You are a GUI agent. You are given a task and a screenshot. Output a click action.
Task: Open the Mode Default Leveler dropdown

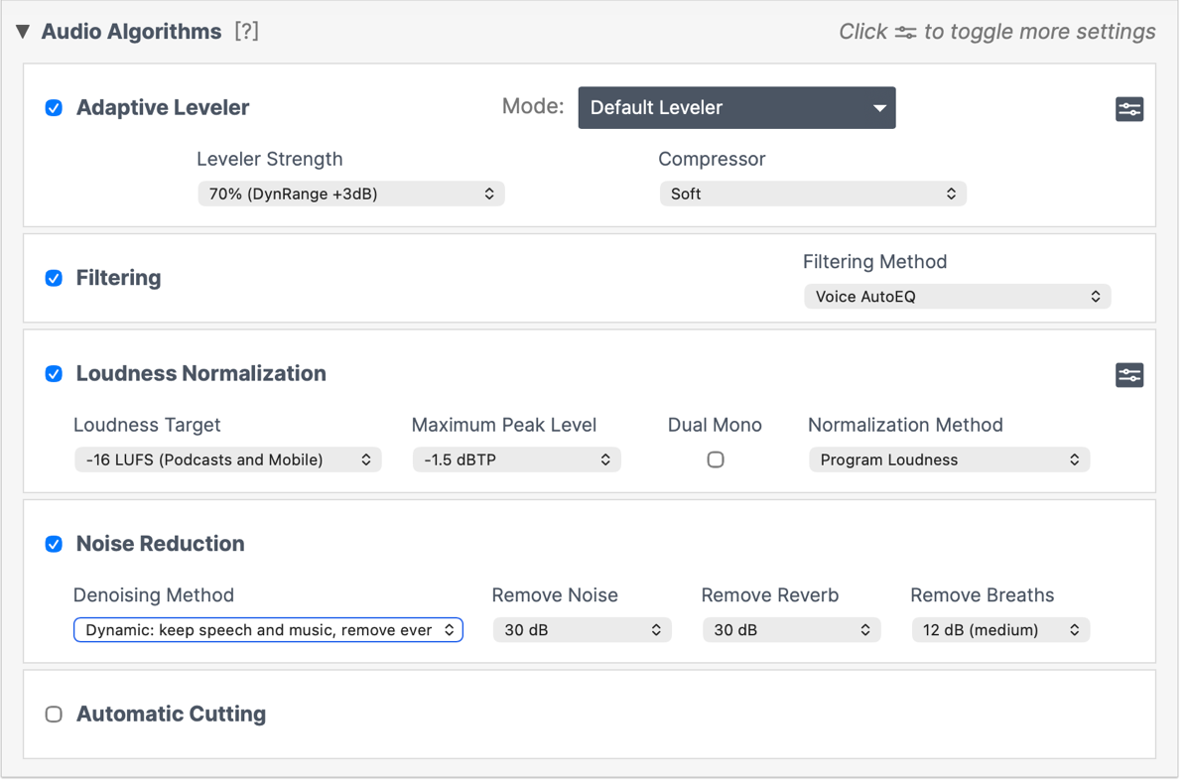736,108
